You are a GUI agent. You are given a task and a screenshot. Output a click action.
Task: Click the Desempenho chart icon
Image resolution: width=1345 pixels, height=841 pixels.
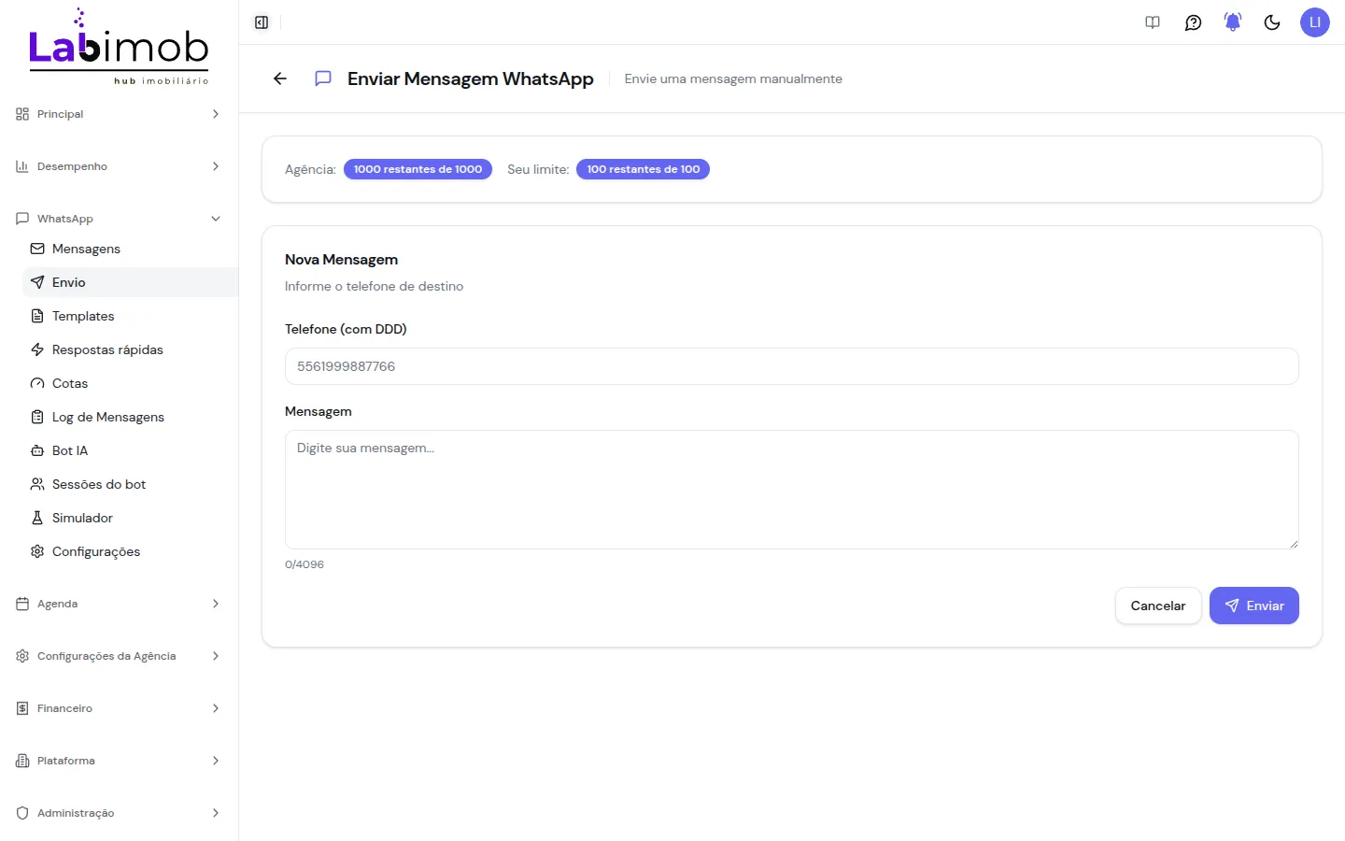[22, 166]
